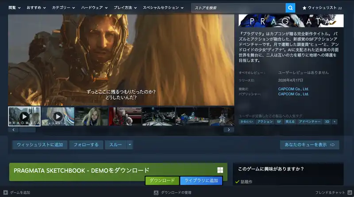Open the プレイ方法 dropdown
The height and width of the screenshot is (197, 354).
point(125,8)
